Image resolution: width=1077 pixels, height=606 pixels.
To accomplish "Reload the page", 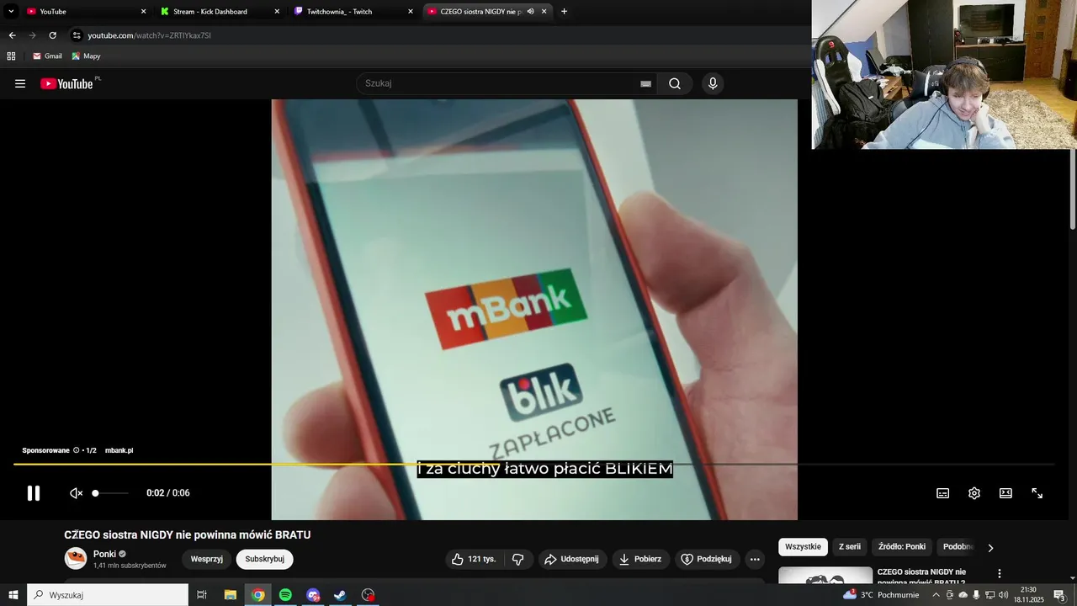I will tap(52, 35).
